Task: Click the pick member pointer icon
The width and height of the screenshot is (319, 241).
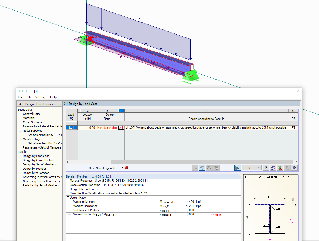Action: [287, 168]
